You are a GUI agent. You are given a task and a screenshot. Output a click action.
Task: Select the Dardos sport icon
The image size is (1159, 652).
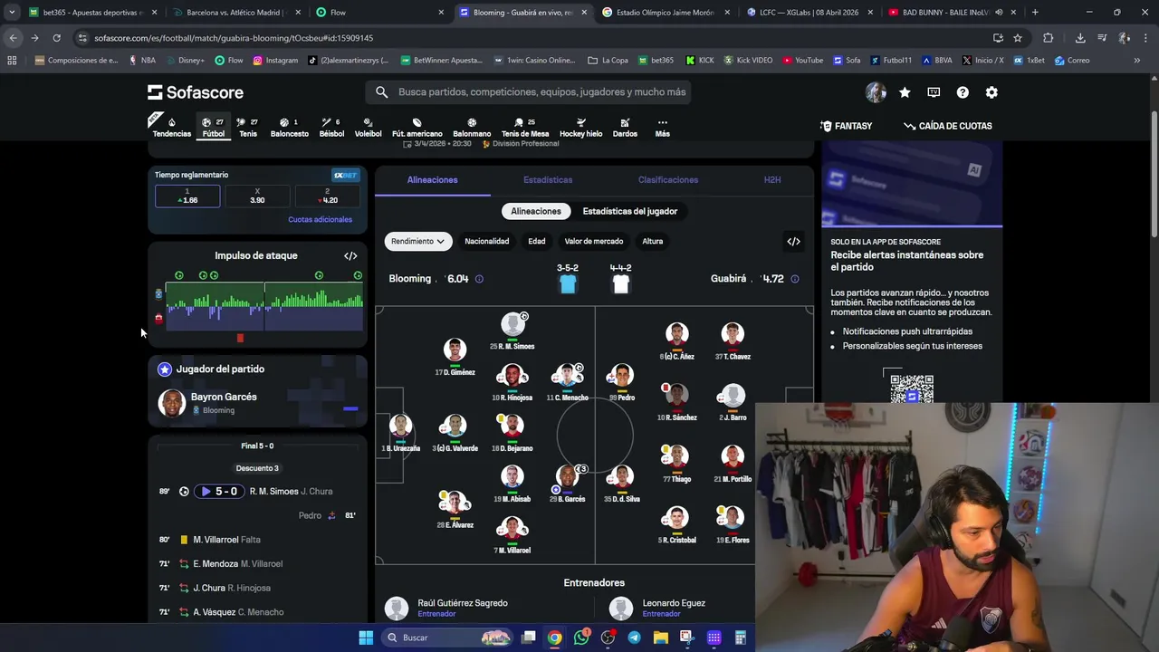click(625, 128)
